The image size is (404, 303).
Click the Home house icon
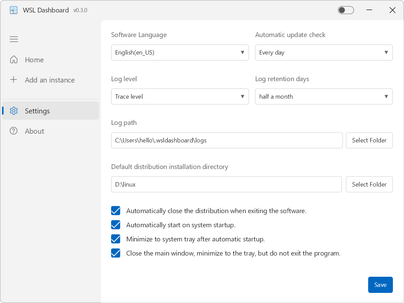(x=14, y=60)
